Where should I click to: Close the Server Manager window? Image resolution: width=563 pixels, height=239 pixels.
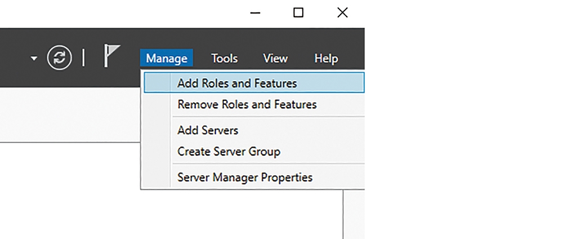click(342, 13)
